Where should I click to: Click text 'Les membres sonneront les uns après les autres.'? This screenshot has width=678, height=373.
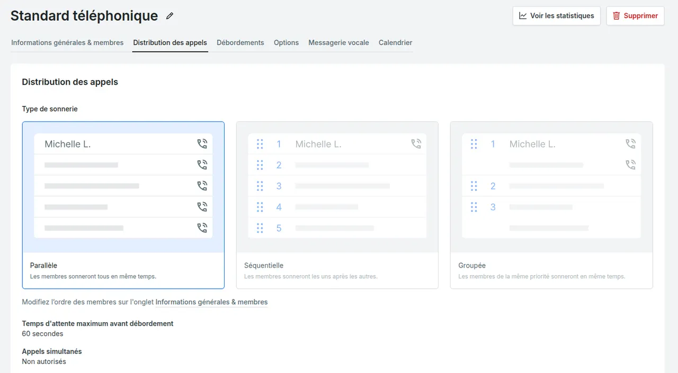311,276
